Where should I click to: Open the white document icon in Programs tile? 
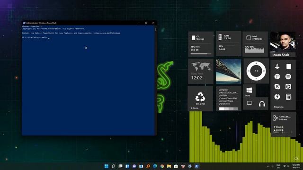(x=288, y=67)
